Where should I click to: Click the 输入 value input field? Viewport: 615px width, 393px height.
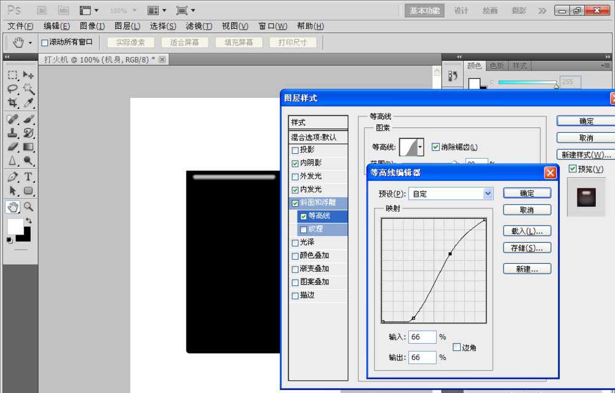click(422, 336)
